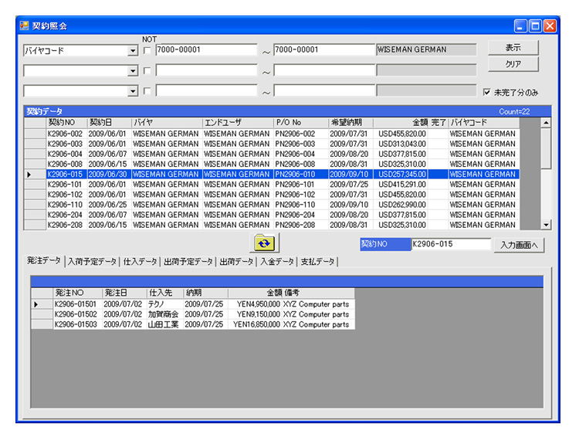Open 入力画面へ button
Screen dimensions: 579x448
(x=518, y=245)
